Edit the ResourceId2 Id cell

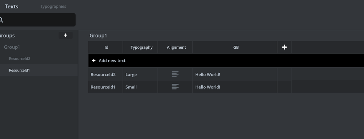tap(105, 74)
